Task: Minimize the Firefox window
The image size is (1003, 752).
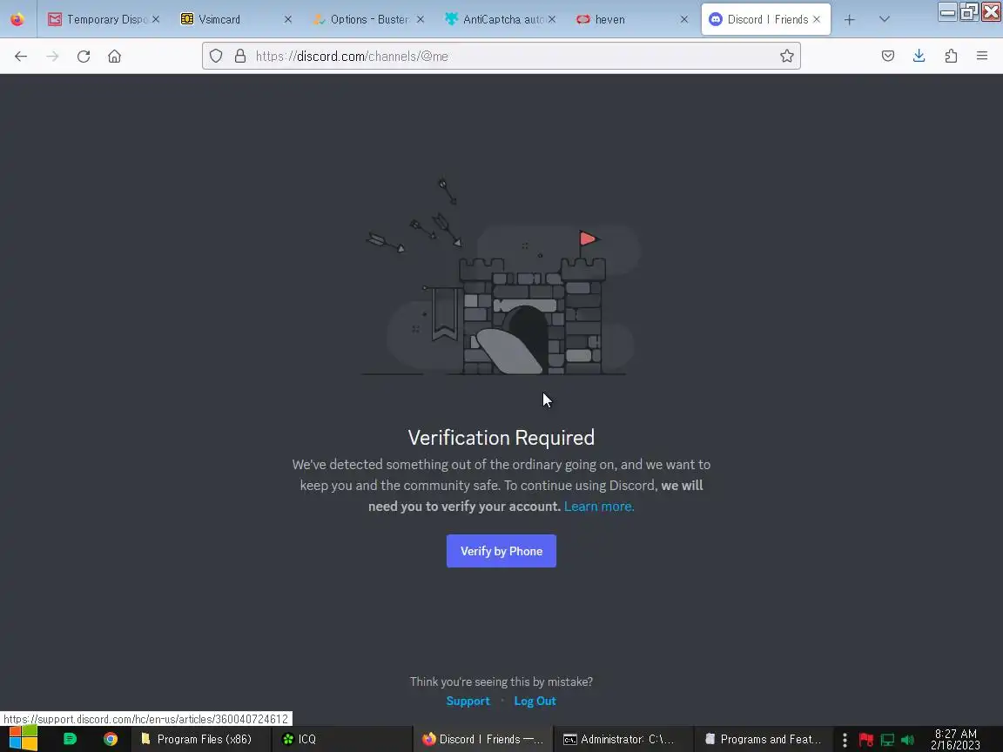Action: pos(947,11)
